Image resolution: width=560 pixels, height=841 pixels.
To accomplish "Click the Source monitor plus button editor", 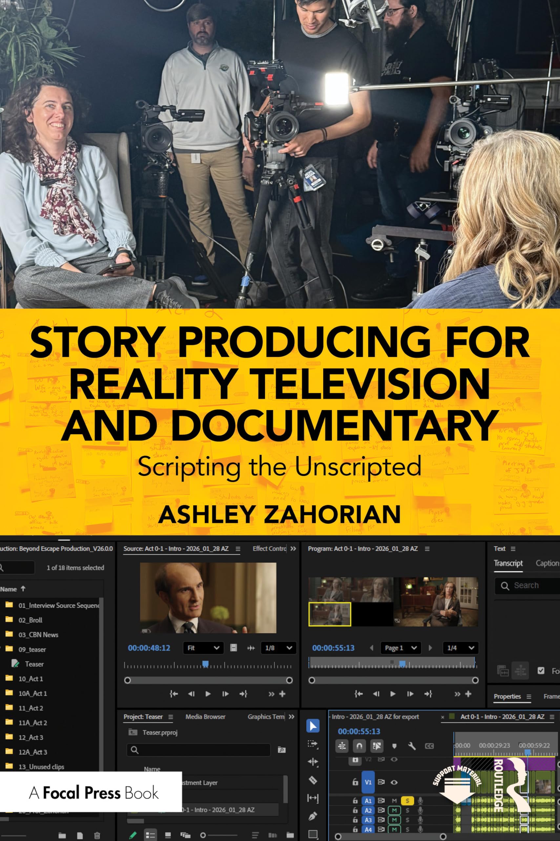I will (x=282, y=694).
